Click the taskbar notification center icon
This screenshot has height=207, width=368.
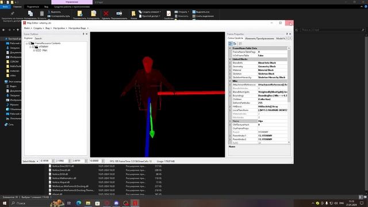[362, 203]
